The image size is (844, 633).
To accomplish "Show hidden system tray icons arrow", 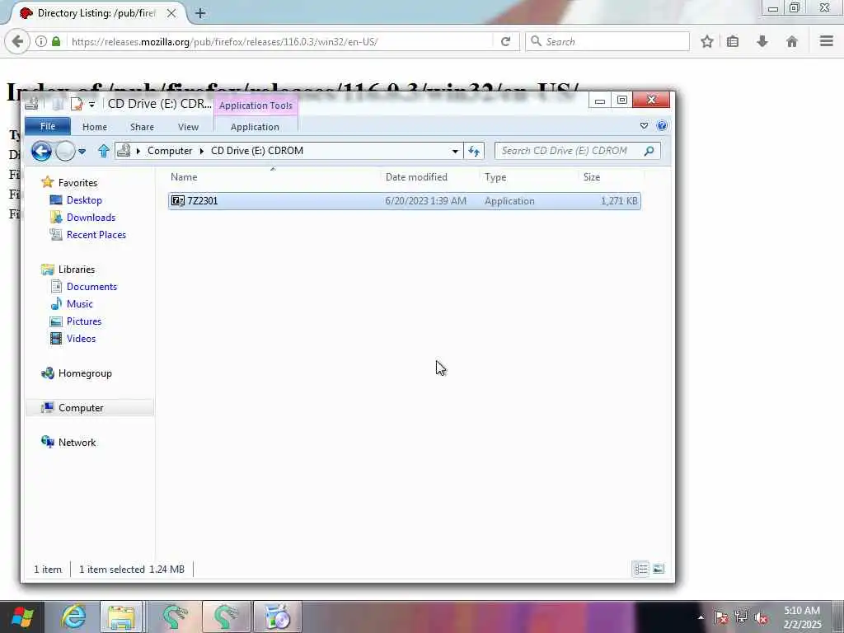I will [x=701, y=618].
